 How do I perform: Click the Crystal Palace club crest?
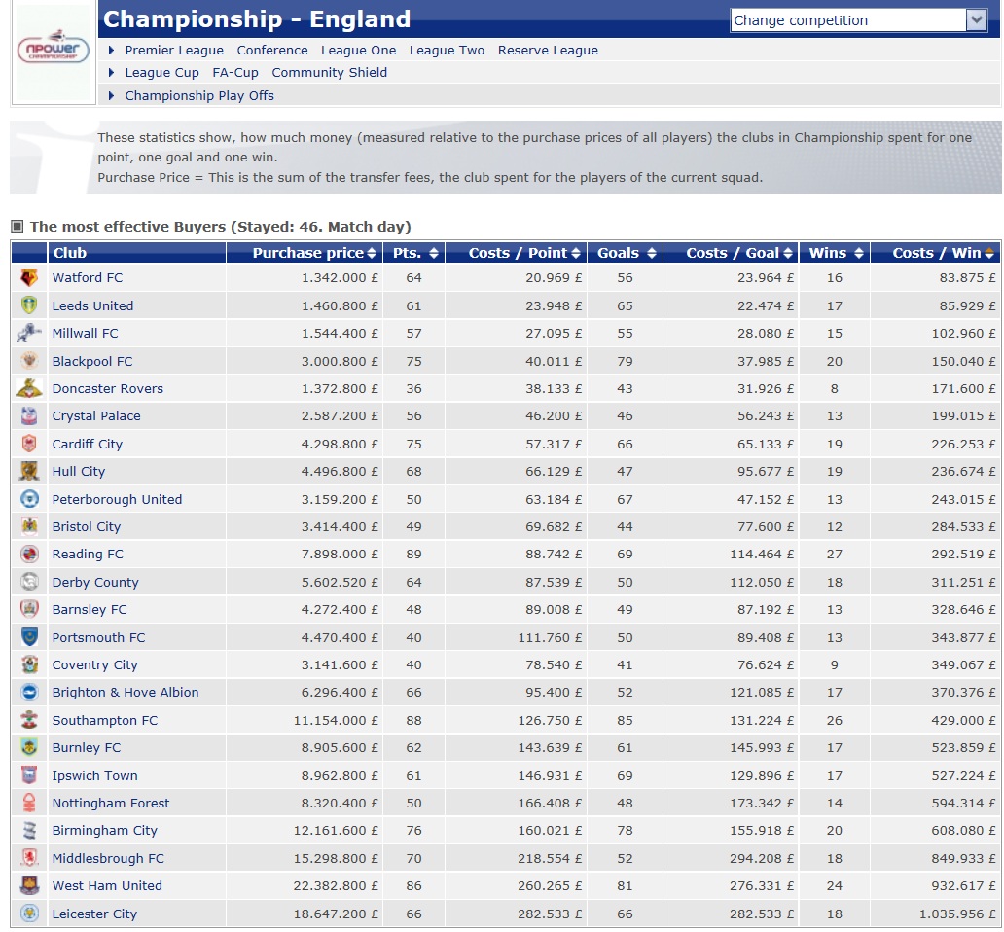29,416
